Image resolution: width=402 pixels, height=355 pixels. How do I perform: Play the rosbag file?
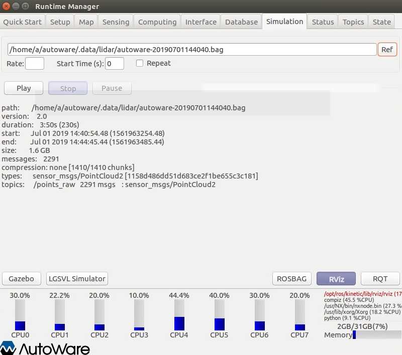pos(24,88)
